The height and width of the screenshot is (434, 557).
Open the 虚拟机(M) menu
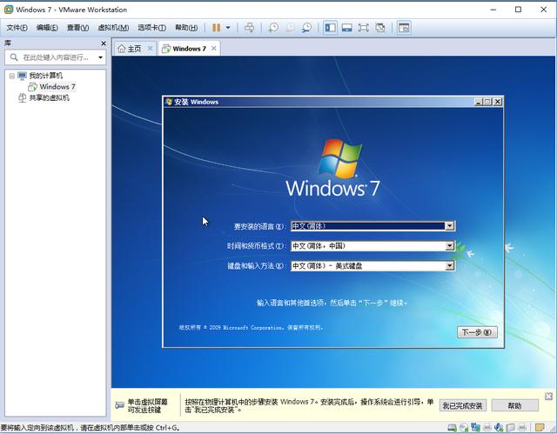[113, 28]
